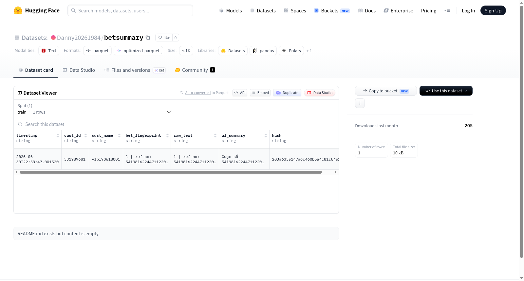Click the Text modality tag

click(49, 51)
